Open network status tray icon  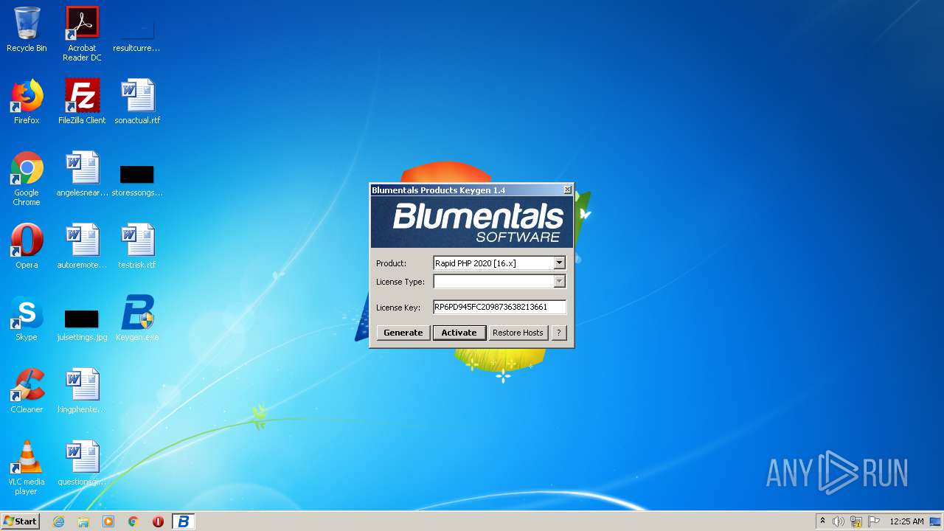tap(856, 521)
